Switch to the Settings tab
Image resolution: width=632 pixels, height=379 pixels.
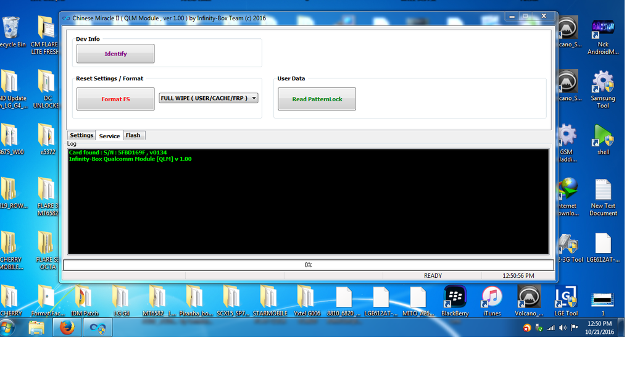(x=81, y=135)
